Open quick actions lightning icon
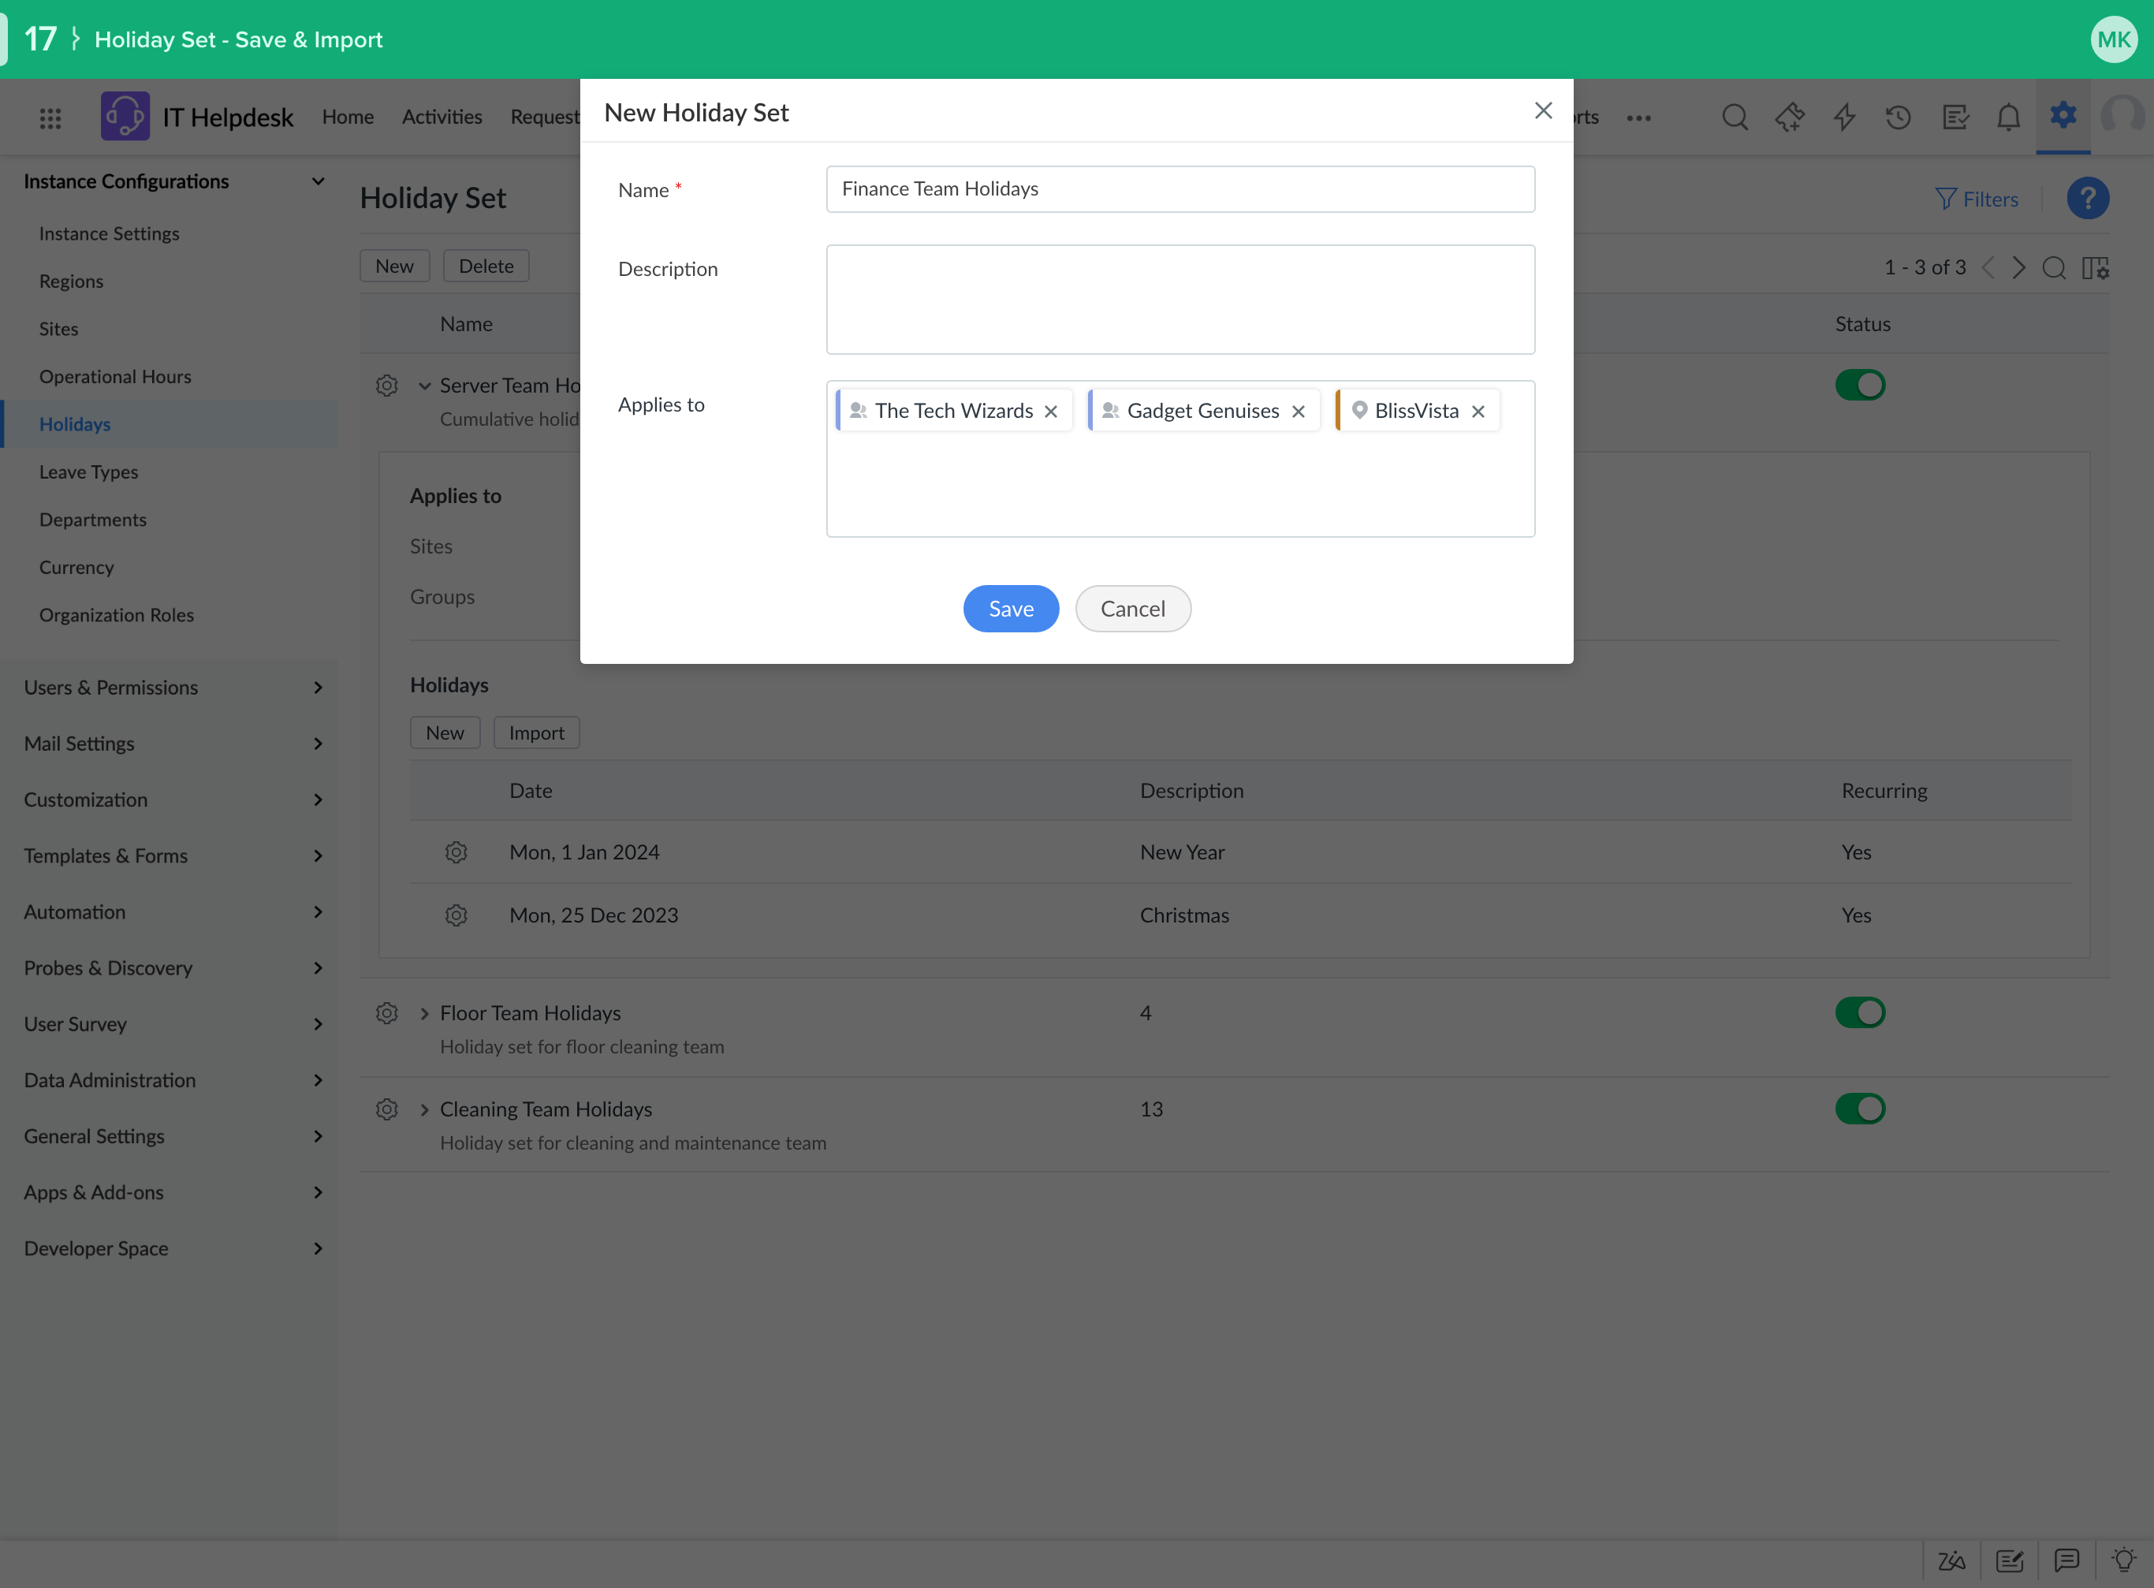 point(1844,117)
